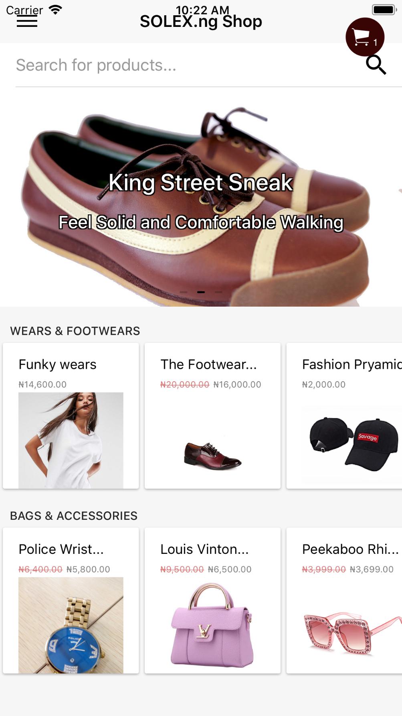View the blue Police watch image

coord(71,625)
